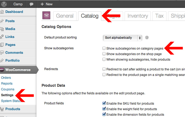Expand the Products menu in sidebar
Image resolution: width=185 pixels, height=117 pixels.
[13, 109]
